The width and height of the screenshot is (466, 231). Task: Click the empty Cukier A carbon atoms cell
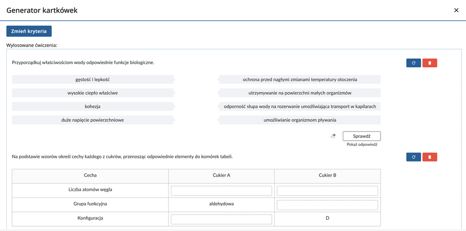[221, 191]
